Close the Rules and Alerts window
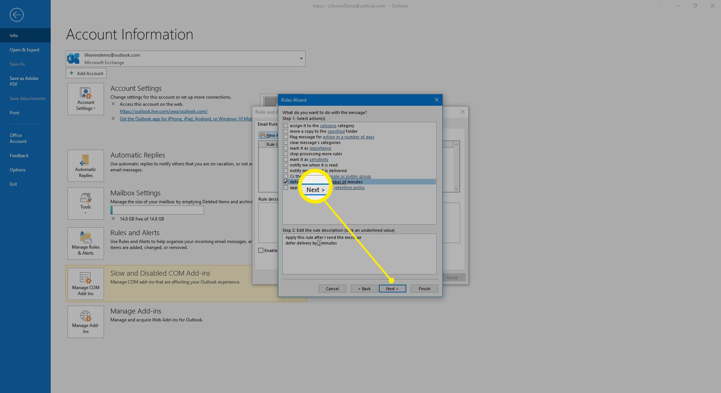721x393 pixels. click(463, 112)
